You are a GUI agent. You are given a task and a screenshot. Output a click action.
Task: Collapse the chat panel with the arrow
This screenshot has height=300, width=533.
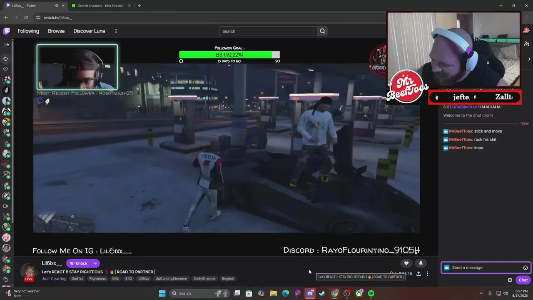[529, 59]
